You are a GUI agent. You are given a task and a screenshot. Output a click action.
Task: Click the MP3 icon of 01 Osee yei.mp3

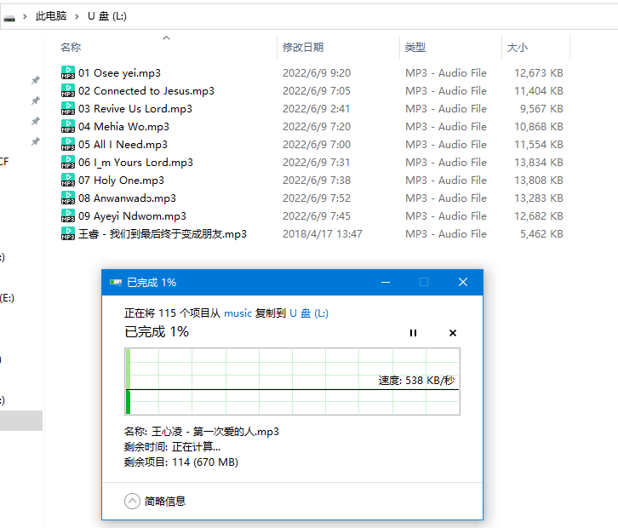[x=68, y=73]
